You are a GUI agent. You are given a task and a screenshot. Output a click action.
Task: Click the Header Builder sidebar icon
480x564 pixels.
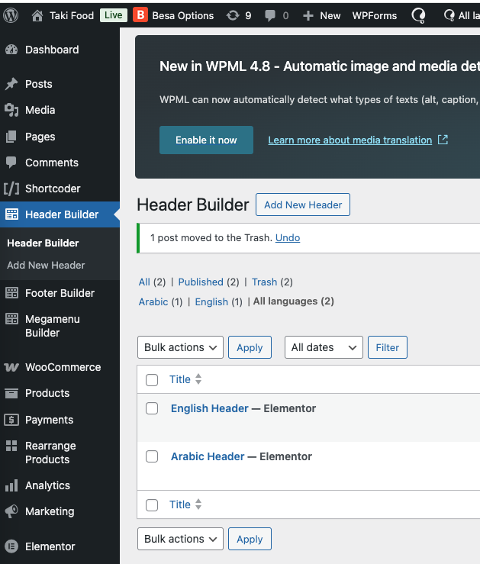coord(11,214)
